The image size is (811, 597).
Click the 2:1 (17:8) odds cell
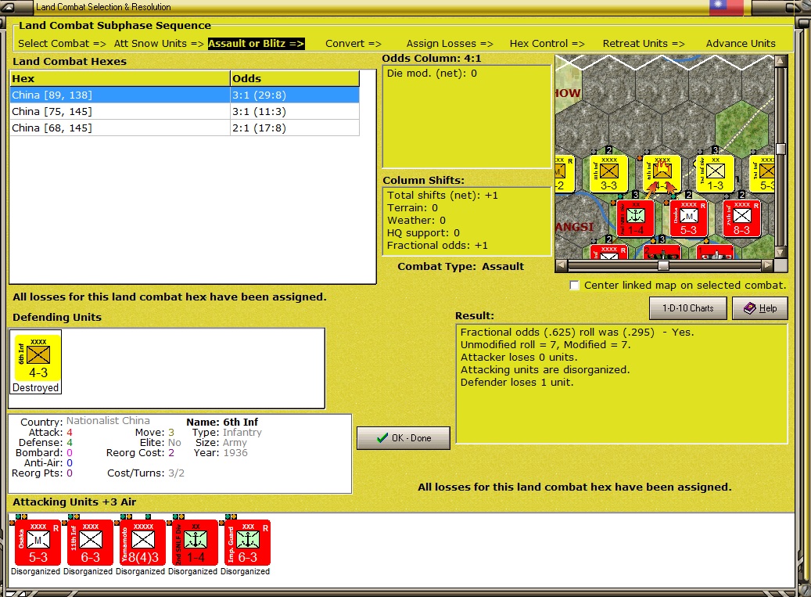tap(295, 128)
